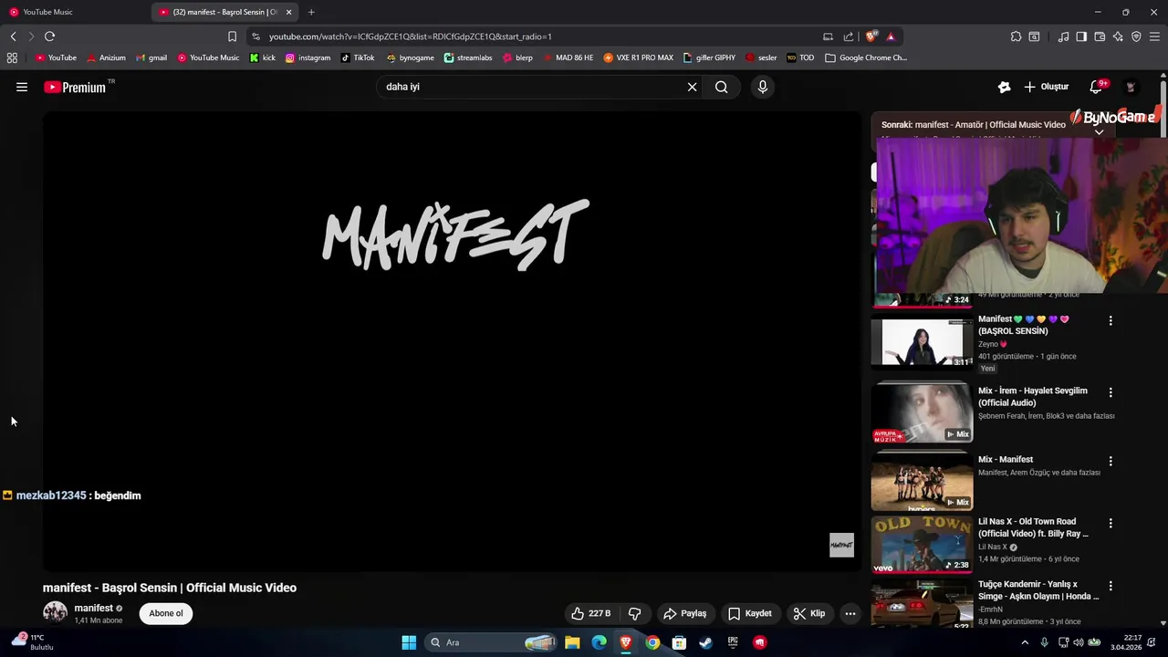Image resolution: width=1168 pixels, height=657 pixels.
Task: Open Leo AI sparkle icon
Action: point(1118,36)
